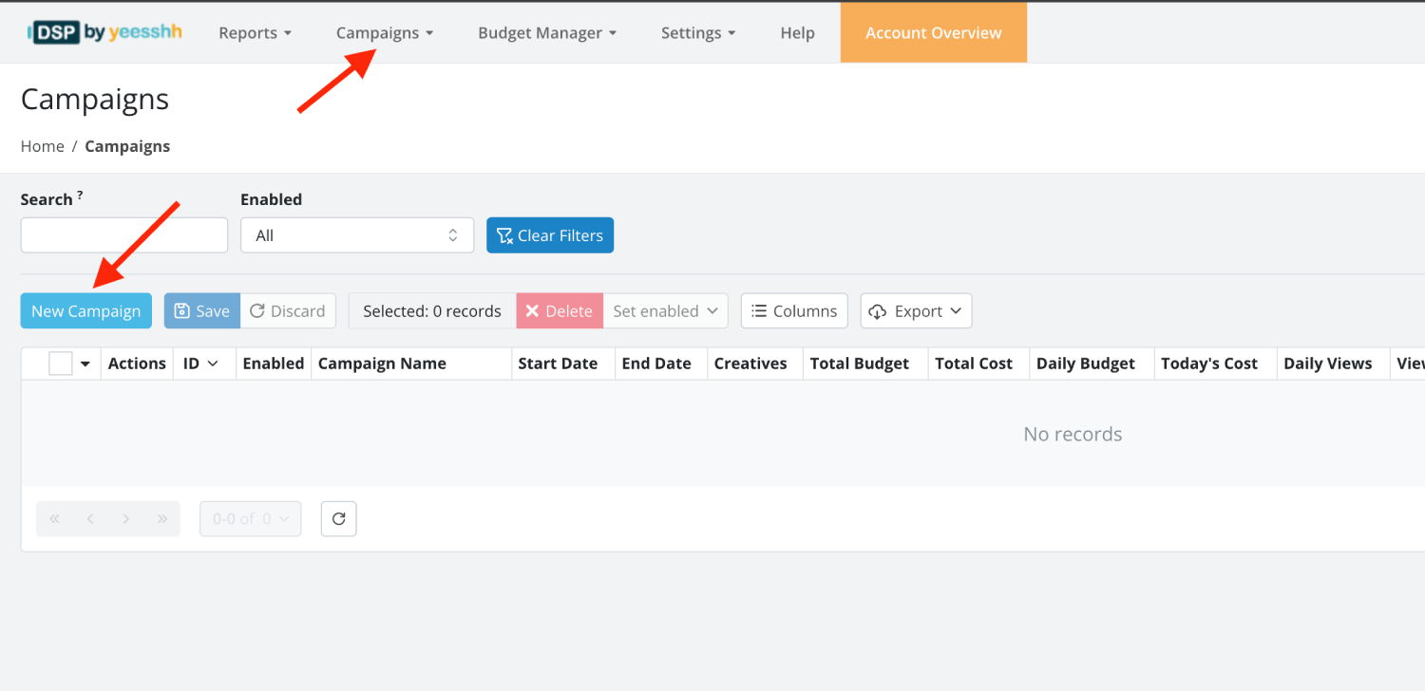This screenshot has width=1425, height=691.
Task: Click the refresh icon in table footer
Action: click(x=339, y=519)
